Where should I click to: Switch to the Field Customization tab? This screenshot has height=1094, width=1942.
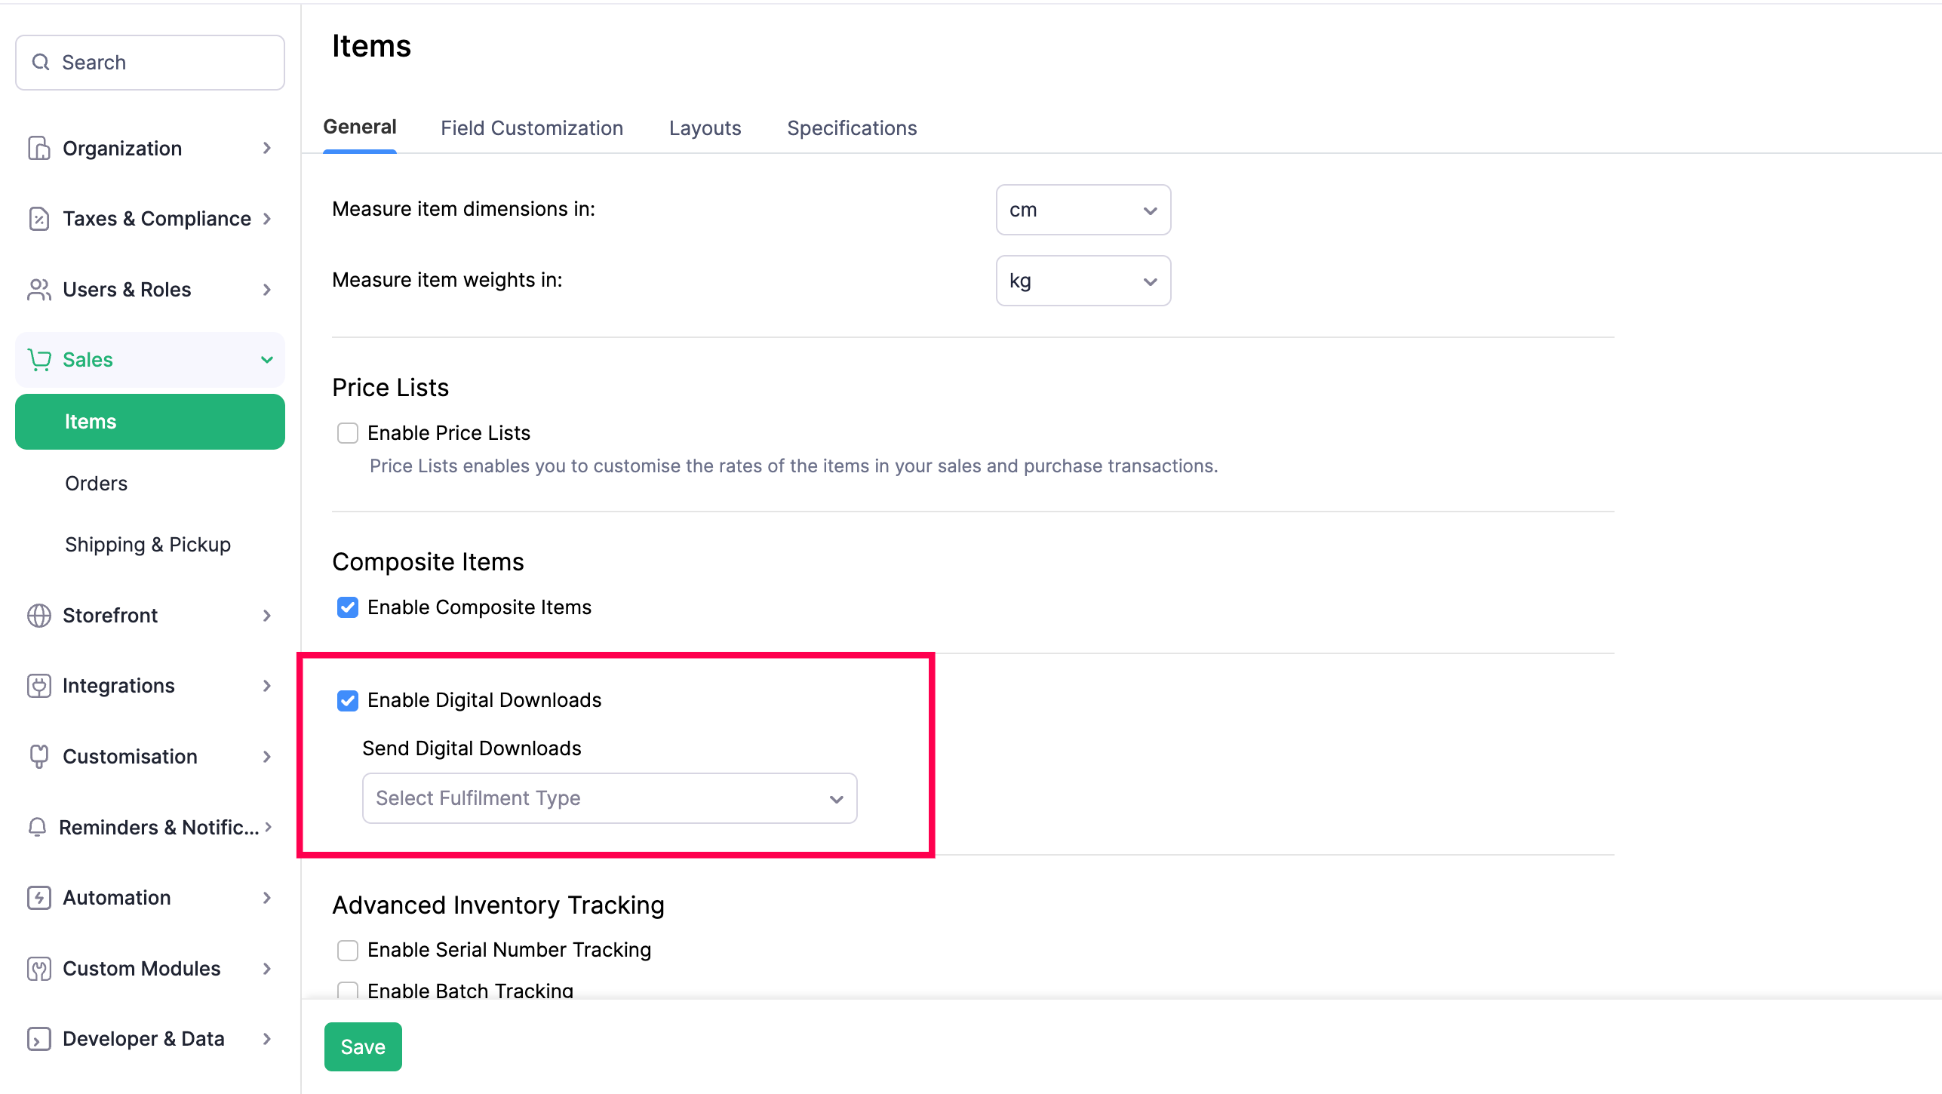pos(531,128)
